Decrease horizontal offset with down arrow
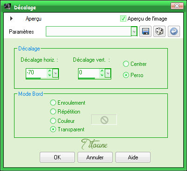The image size is (187, 171). 50,75
